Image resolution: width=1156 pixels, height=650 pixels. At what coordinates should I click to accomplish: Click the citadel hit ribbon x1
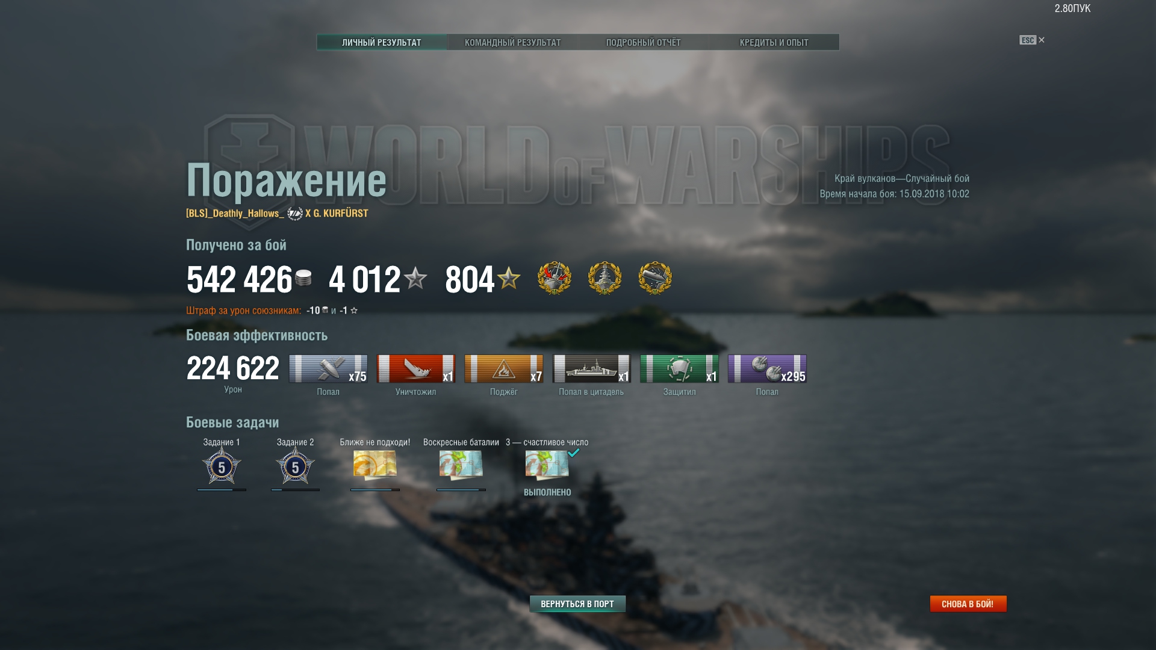pyautogui.click(x=591, y=369)
